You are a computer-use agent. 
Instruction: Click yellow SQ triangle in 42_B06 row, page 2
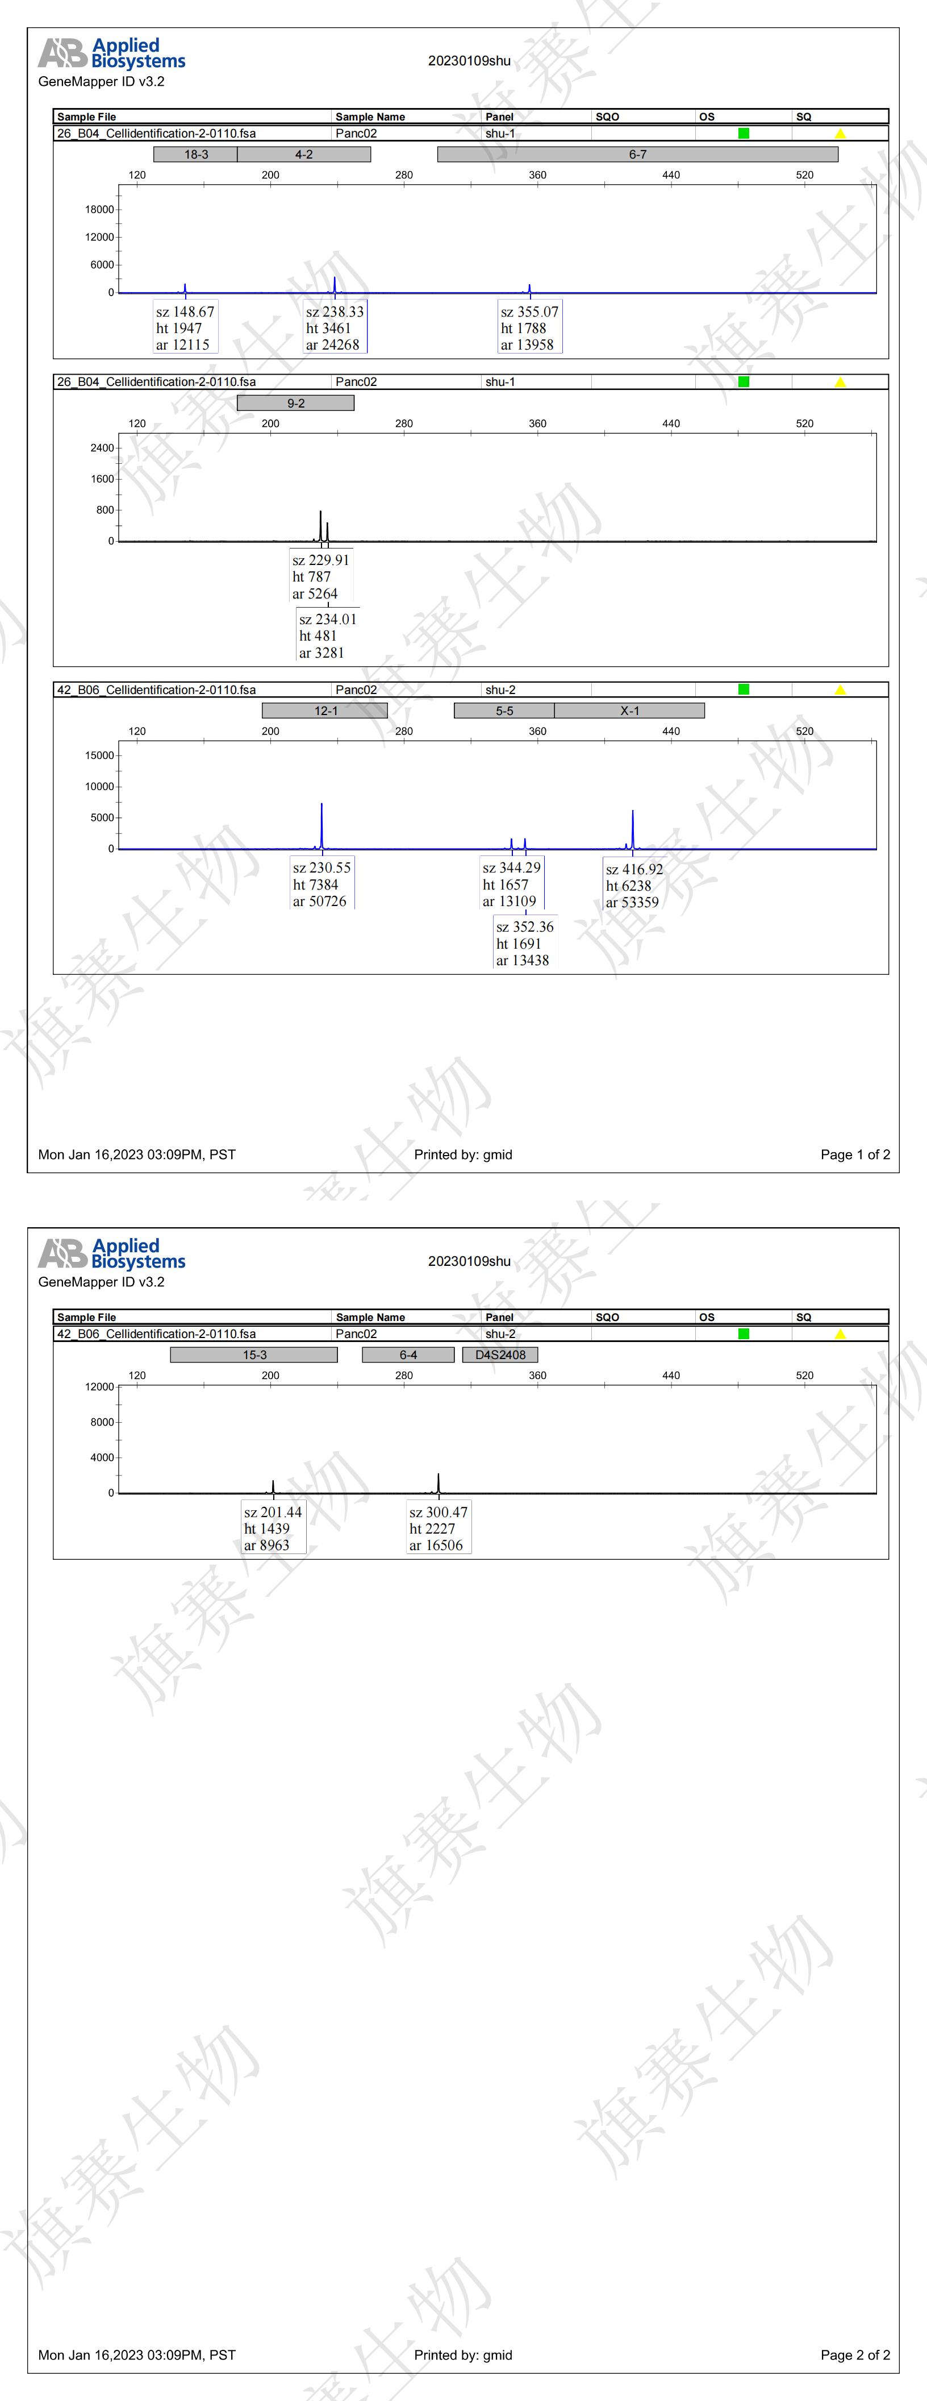click(840, 1334)
